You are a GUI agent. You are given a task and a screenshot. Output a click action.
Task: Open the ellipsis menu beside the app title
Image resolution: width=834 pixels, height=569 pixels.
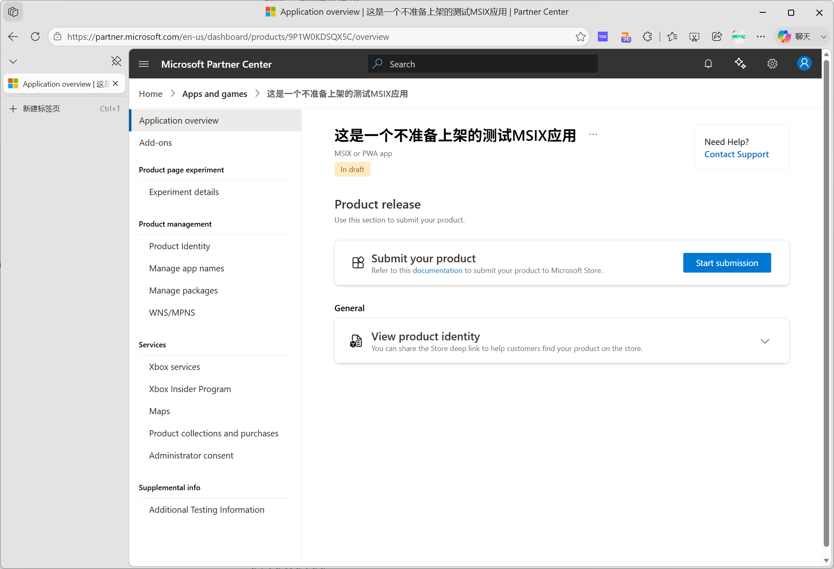tap(593, 134)
